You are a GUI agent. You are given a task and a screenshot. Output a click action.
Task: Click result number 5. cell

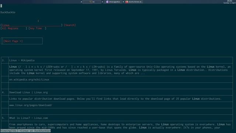[x=5, y=118]
